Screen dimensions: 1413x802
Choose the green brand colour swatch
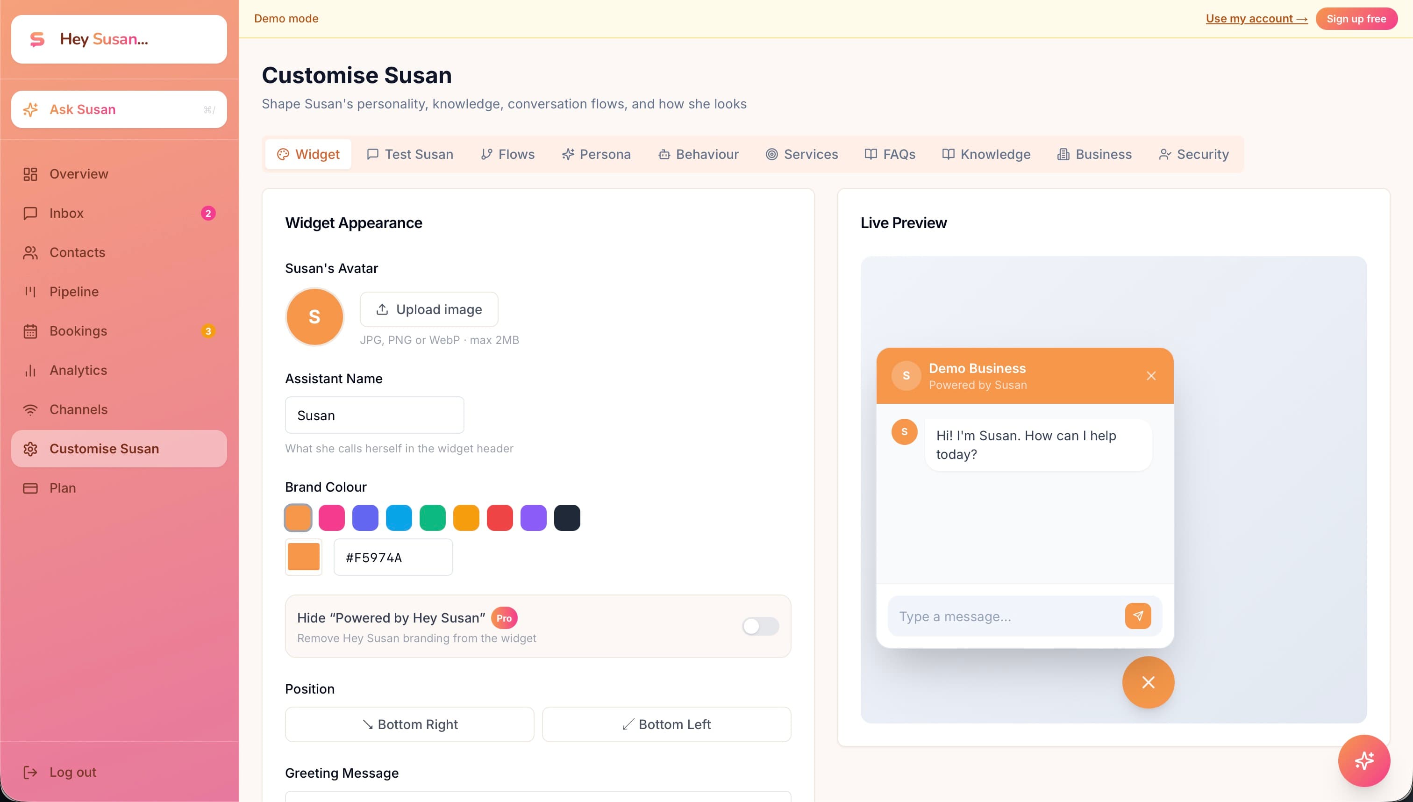point(432,518)
